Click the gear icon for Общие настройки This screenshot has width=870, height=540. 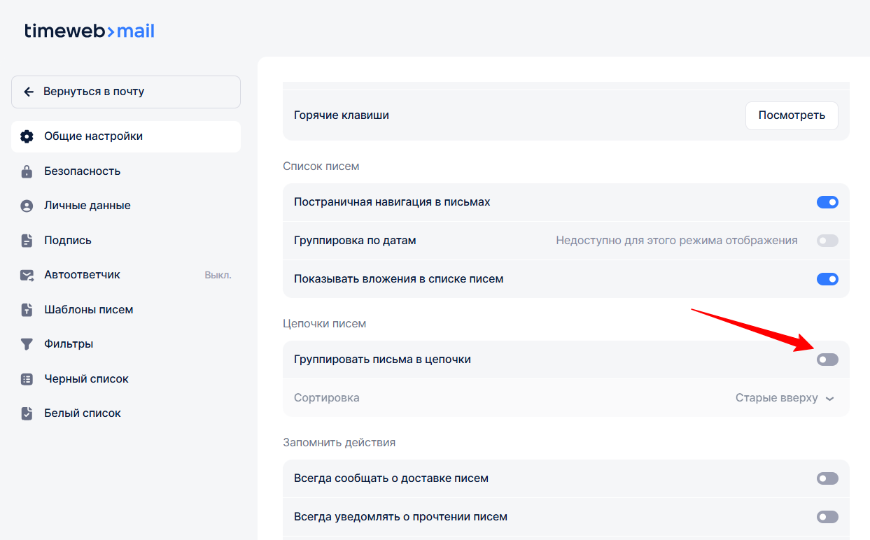(x=27, y=136)
